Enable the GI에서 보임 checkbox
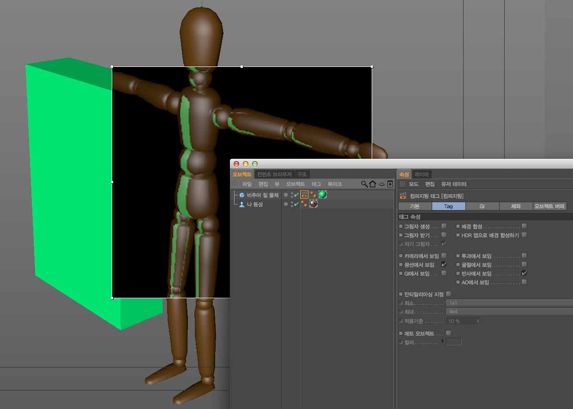573x409 pixels. click(444, 273)
